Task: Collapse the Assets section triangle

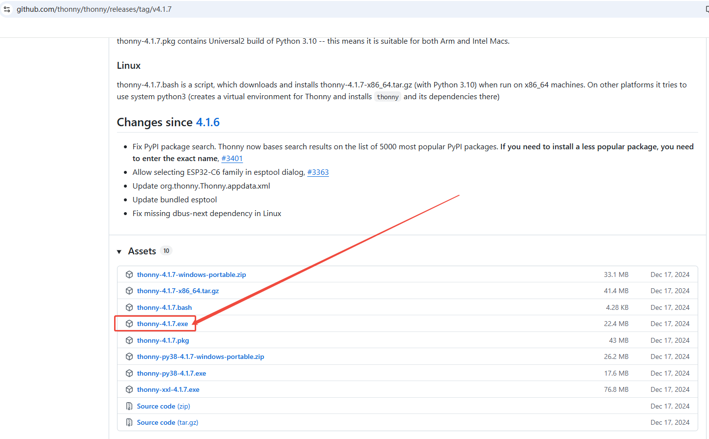Action: click(119, 251)
